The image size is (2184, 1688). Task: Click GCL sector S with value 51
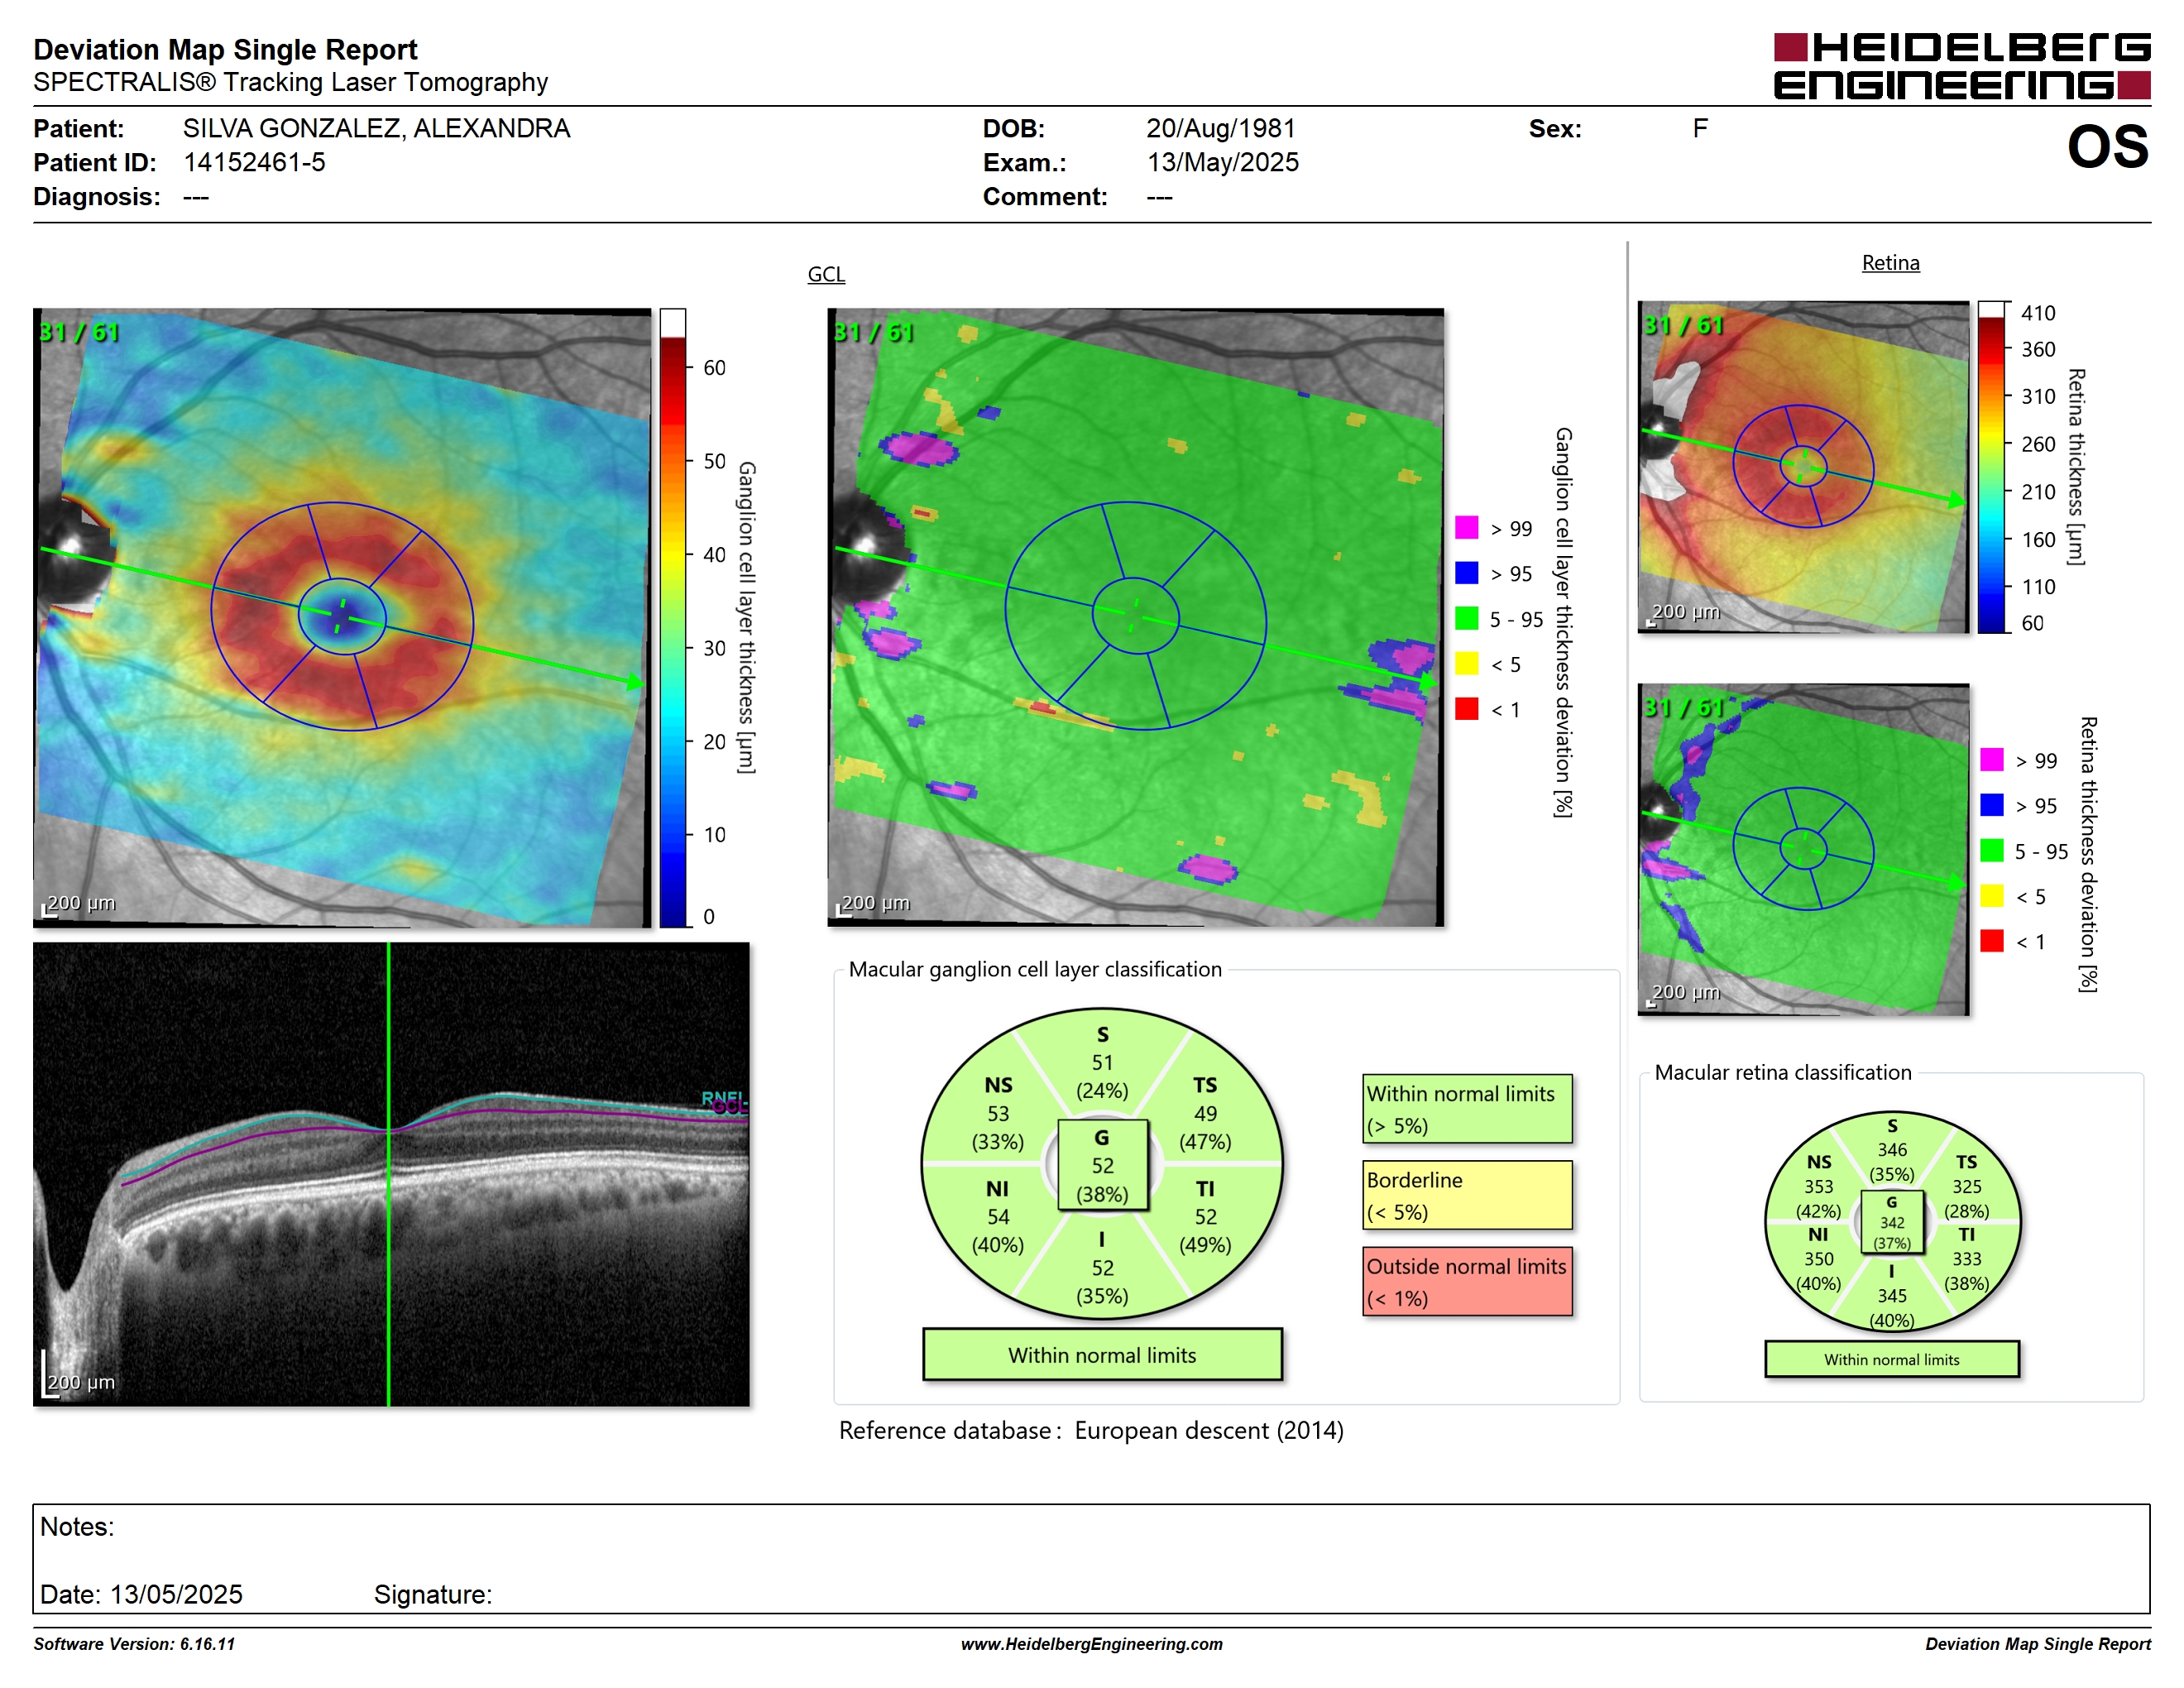click(x=1102, y=1062)
